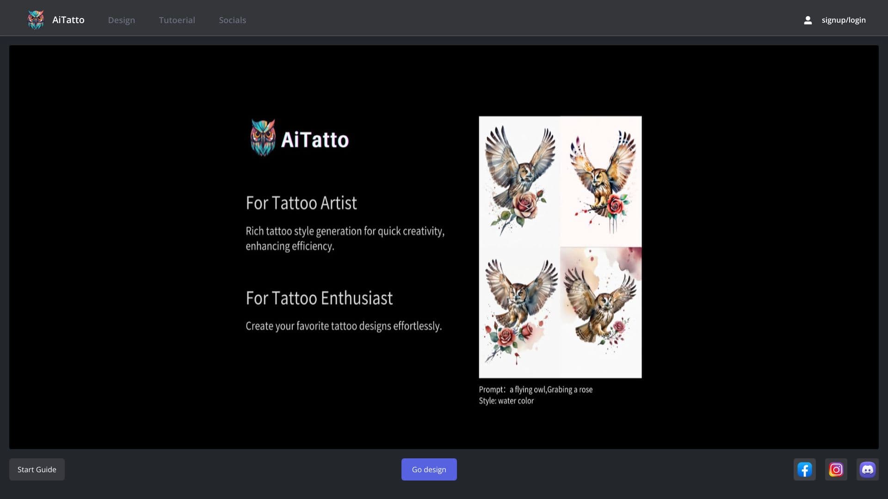The width and height of the screenshot is (888, 499).
Task: Click the signup/login link
Action: tap(843, 20)
